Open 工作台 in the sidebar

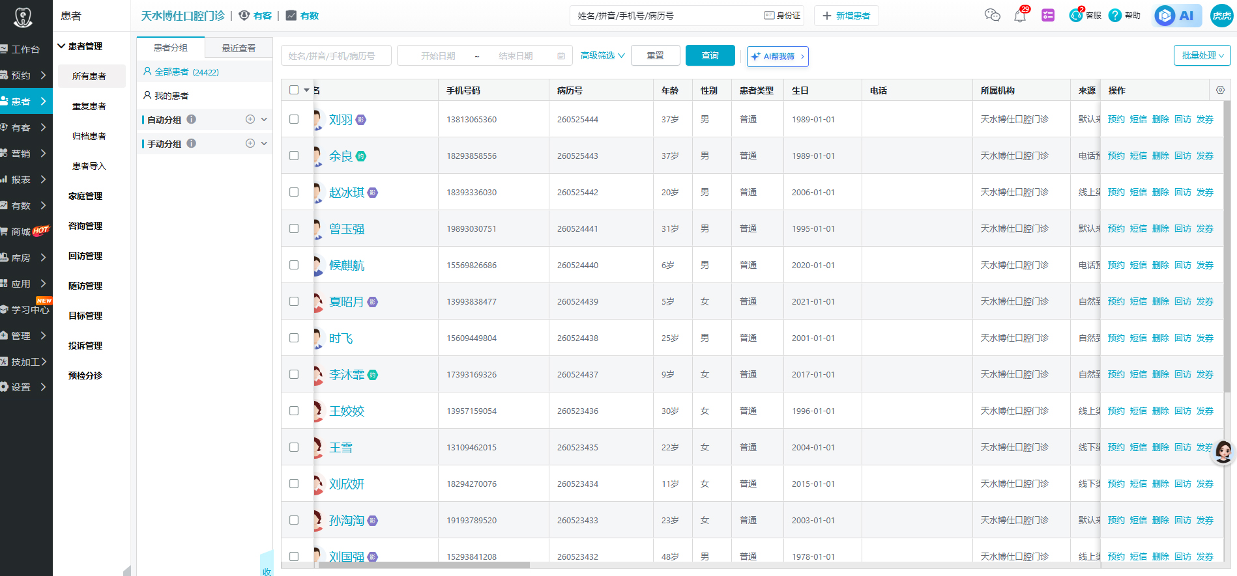tap(26, 49)
